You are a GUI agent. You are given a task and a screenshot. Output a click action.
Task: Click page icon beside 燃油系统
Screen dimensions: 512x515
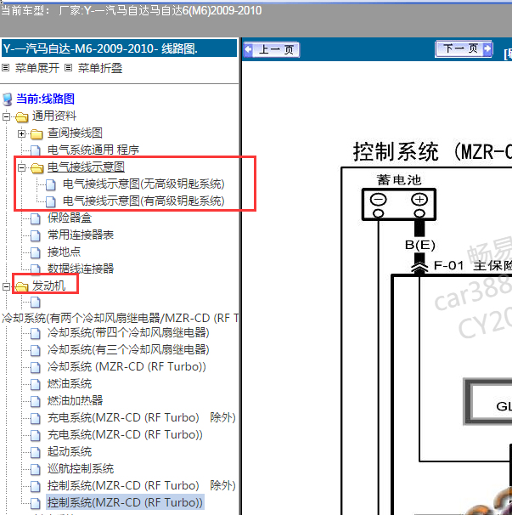35,385
